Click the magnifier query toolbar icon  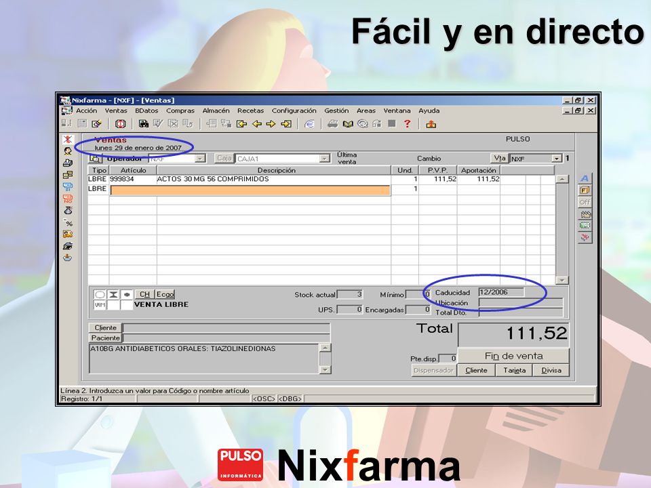tap(362, 123)
